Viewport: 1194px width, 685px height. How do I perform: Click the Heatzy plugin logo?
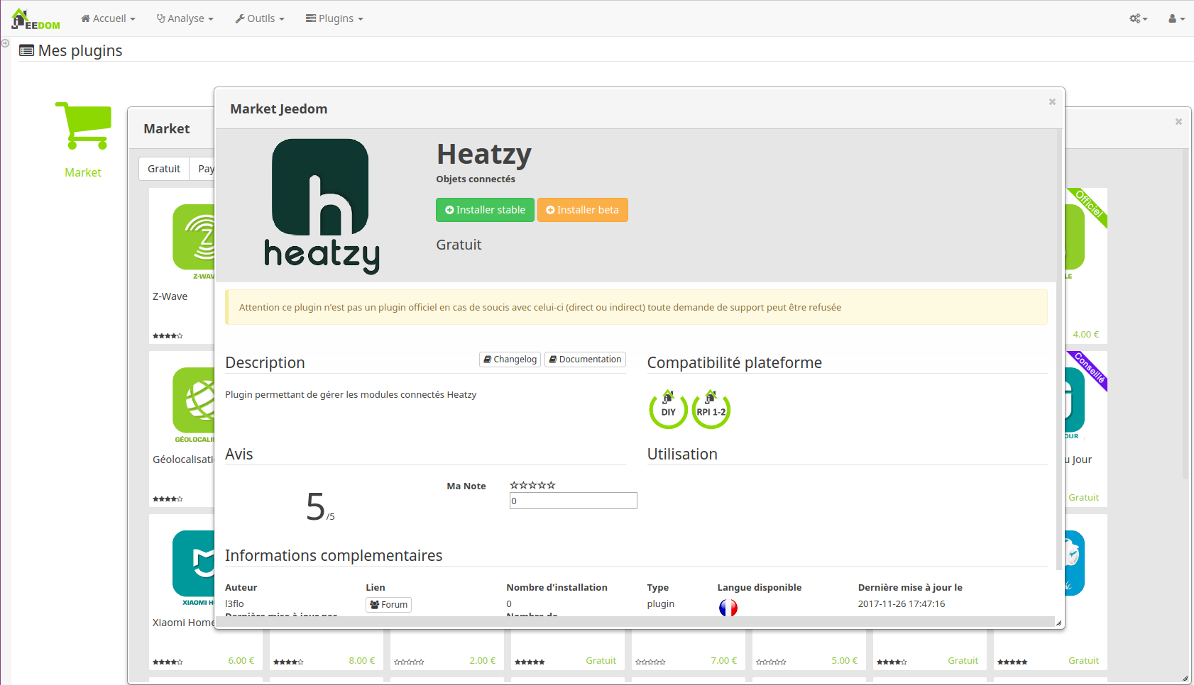tap(322, 206)
